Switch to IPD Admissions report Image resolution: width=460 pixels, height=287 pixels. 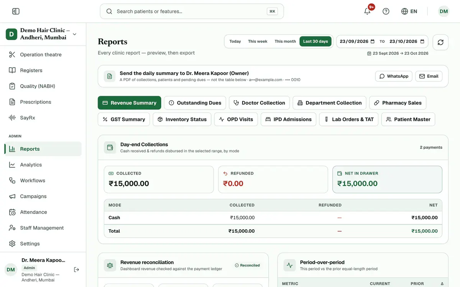point(289,119)
